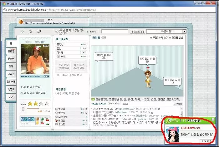Screen dimensions: 219x147
Task: Click the EDIT badge on the profile photo
Action: coord(46,46)
